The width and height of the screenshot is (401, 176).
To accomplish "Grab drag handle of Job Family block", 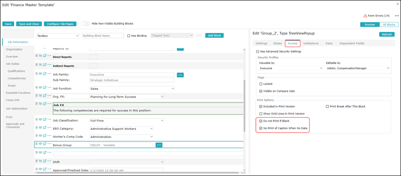I will pos(36,74).
